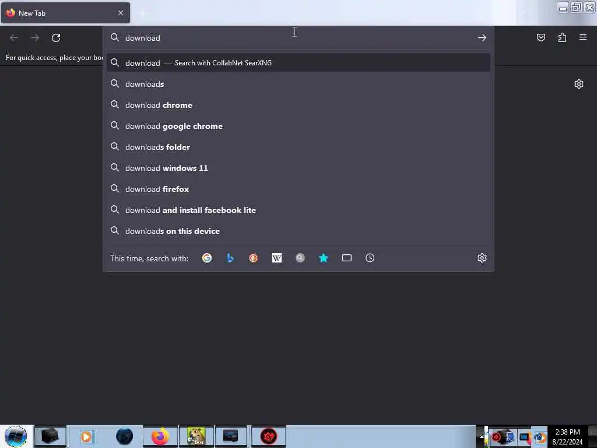Open Firefox application hamburger menu
Viewport: 597px width, 448px height.
click(583, 37)
